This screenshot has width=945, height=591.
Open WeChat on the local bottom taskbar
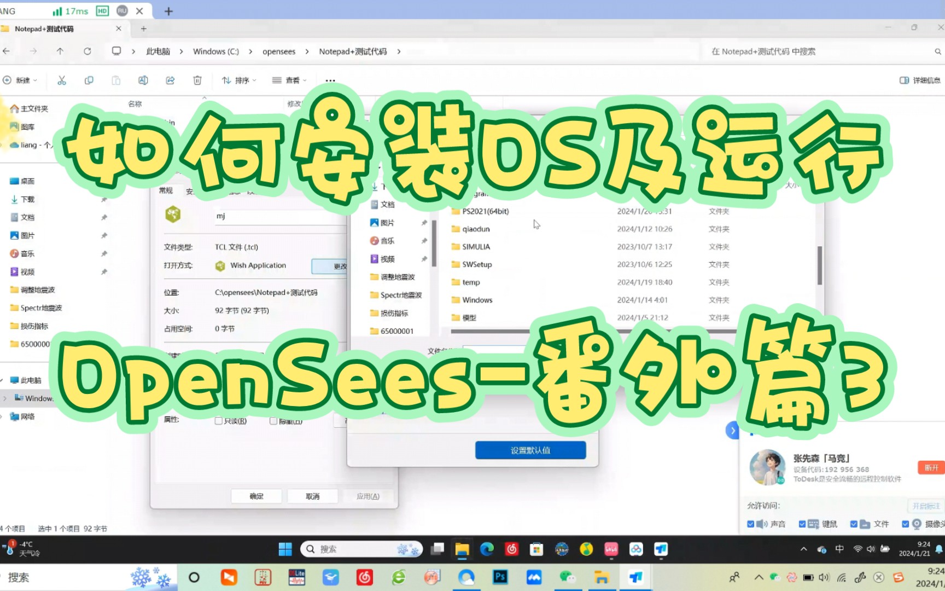point(567,577)
